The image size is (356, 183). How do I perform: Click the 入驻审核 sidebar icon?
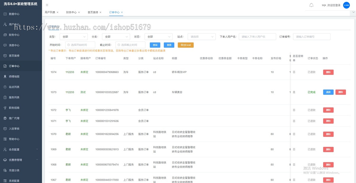tap(5, 129)
